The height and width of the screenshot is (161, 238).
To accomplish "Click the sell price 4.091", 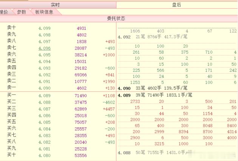I will [x=45, y=82].
